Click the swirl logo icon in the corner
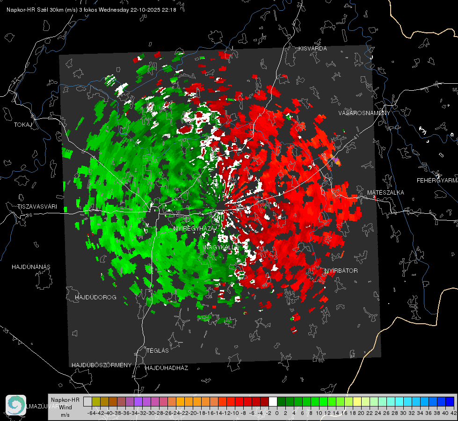The height and width of the screenshot is (421, 458). tap(16, 405)
